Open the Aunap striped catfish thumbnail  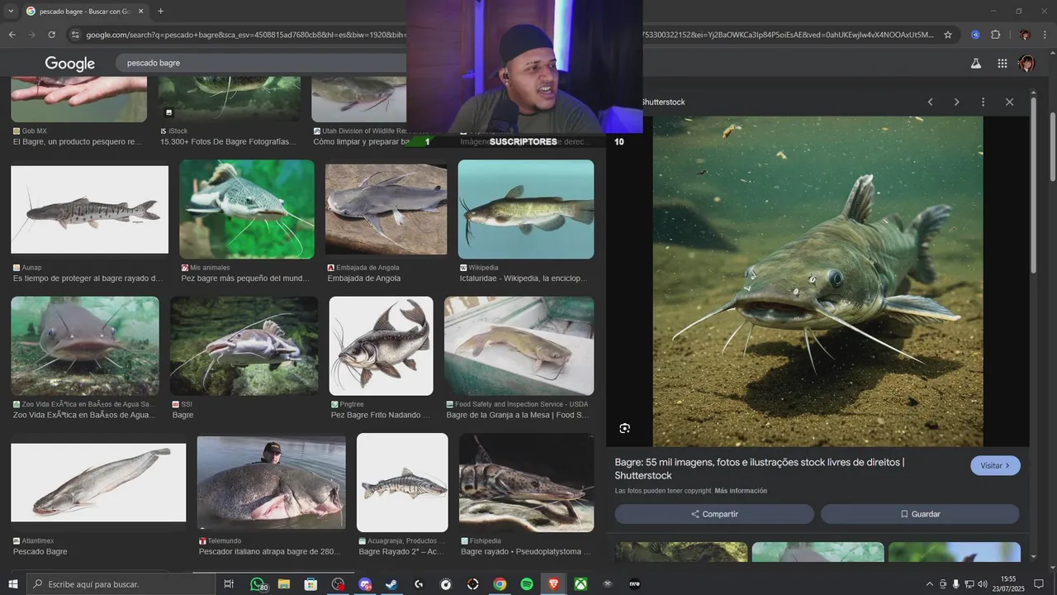coord(89,210)
